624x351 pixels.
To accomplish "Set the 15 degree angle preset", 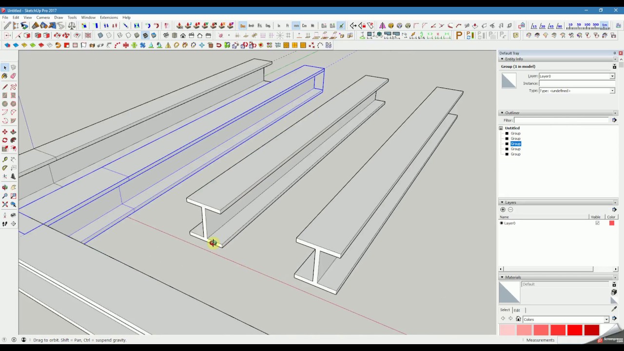I will [534, 26].
